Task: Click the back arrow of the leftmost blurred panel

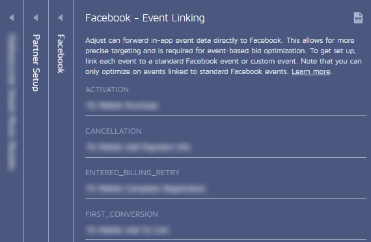Action: pos(11,18)
